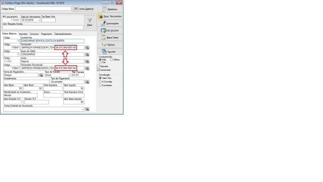The height and width of the screenshot is (182, 323).
Task: Open the Relatórios panel button
Action: [x=109, y=8]
